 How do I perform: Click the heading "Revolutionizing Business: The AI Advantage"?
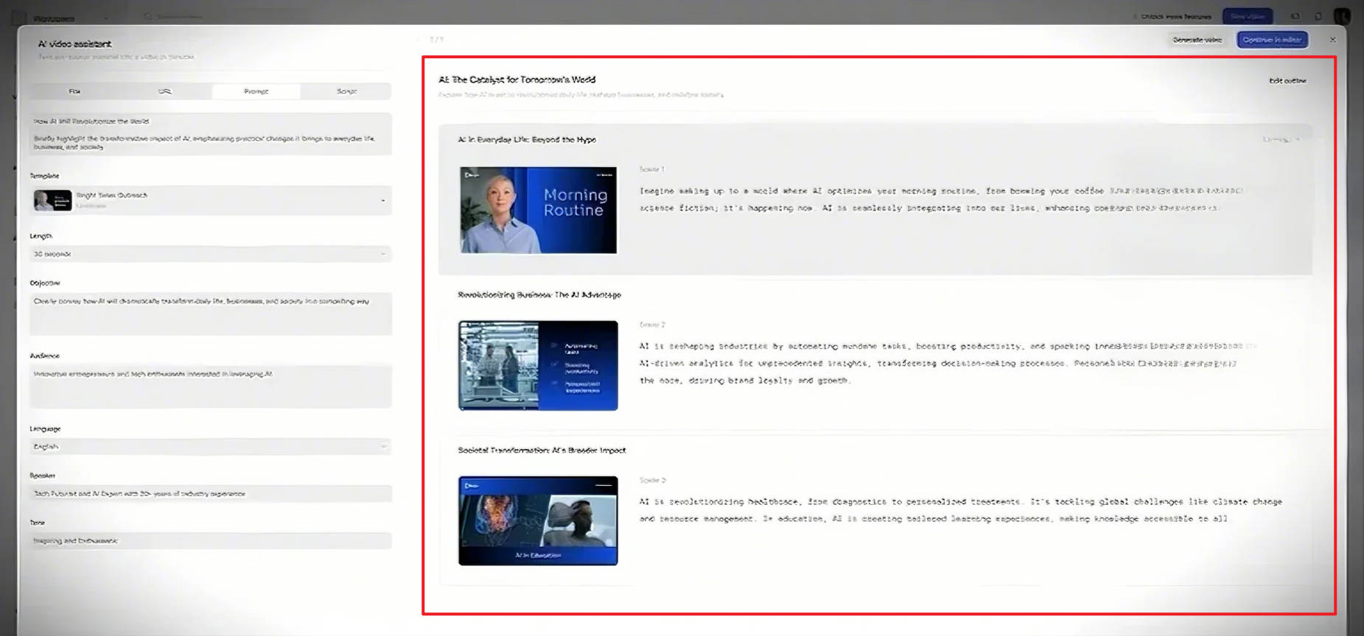[x=539, y=295]
